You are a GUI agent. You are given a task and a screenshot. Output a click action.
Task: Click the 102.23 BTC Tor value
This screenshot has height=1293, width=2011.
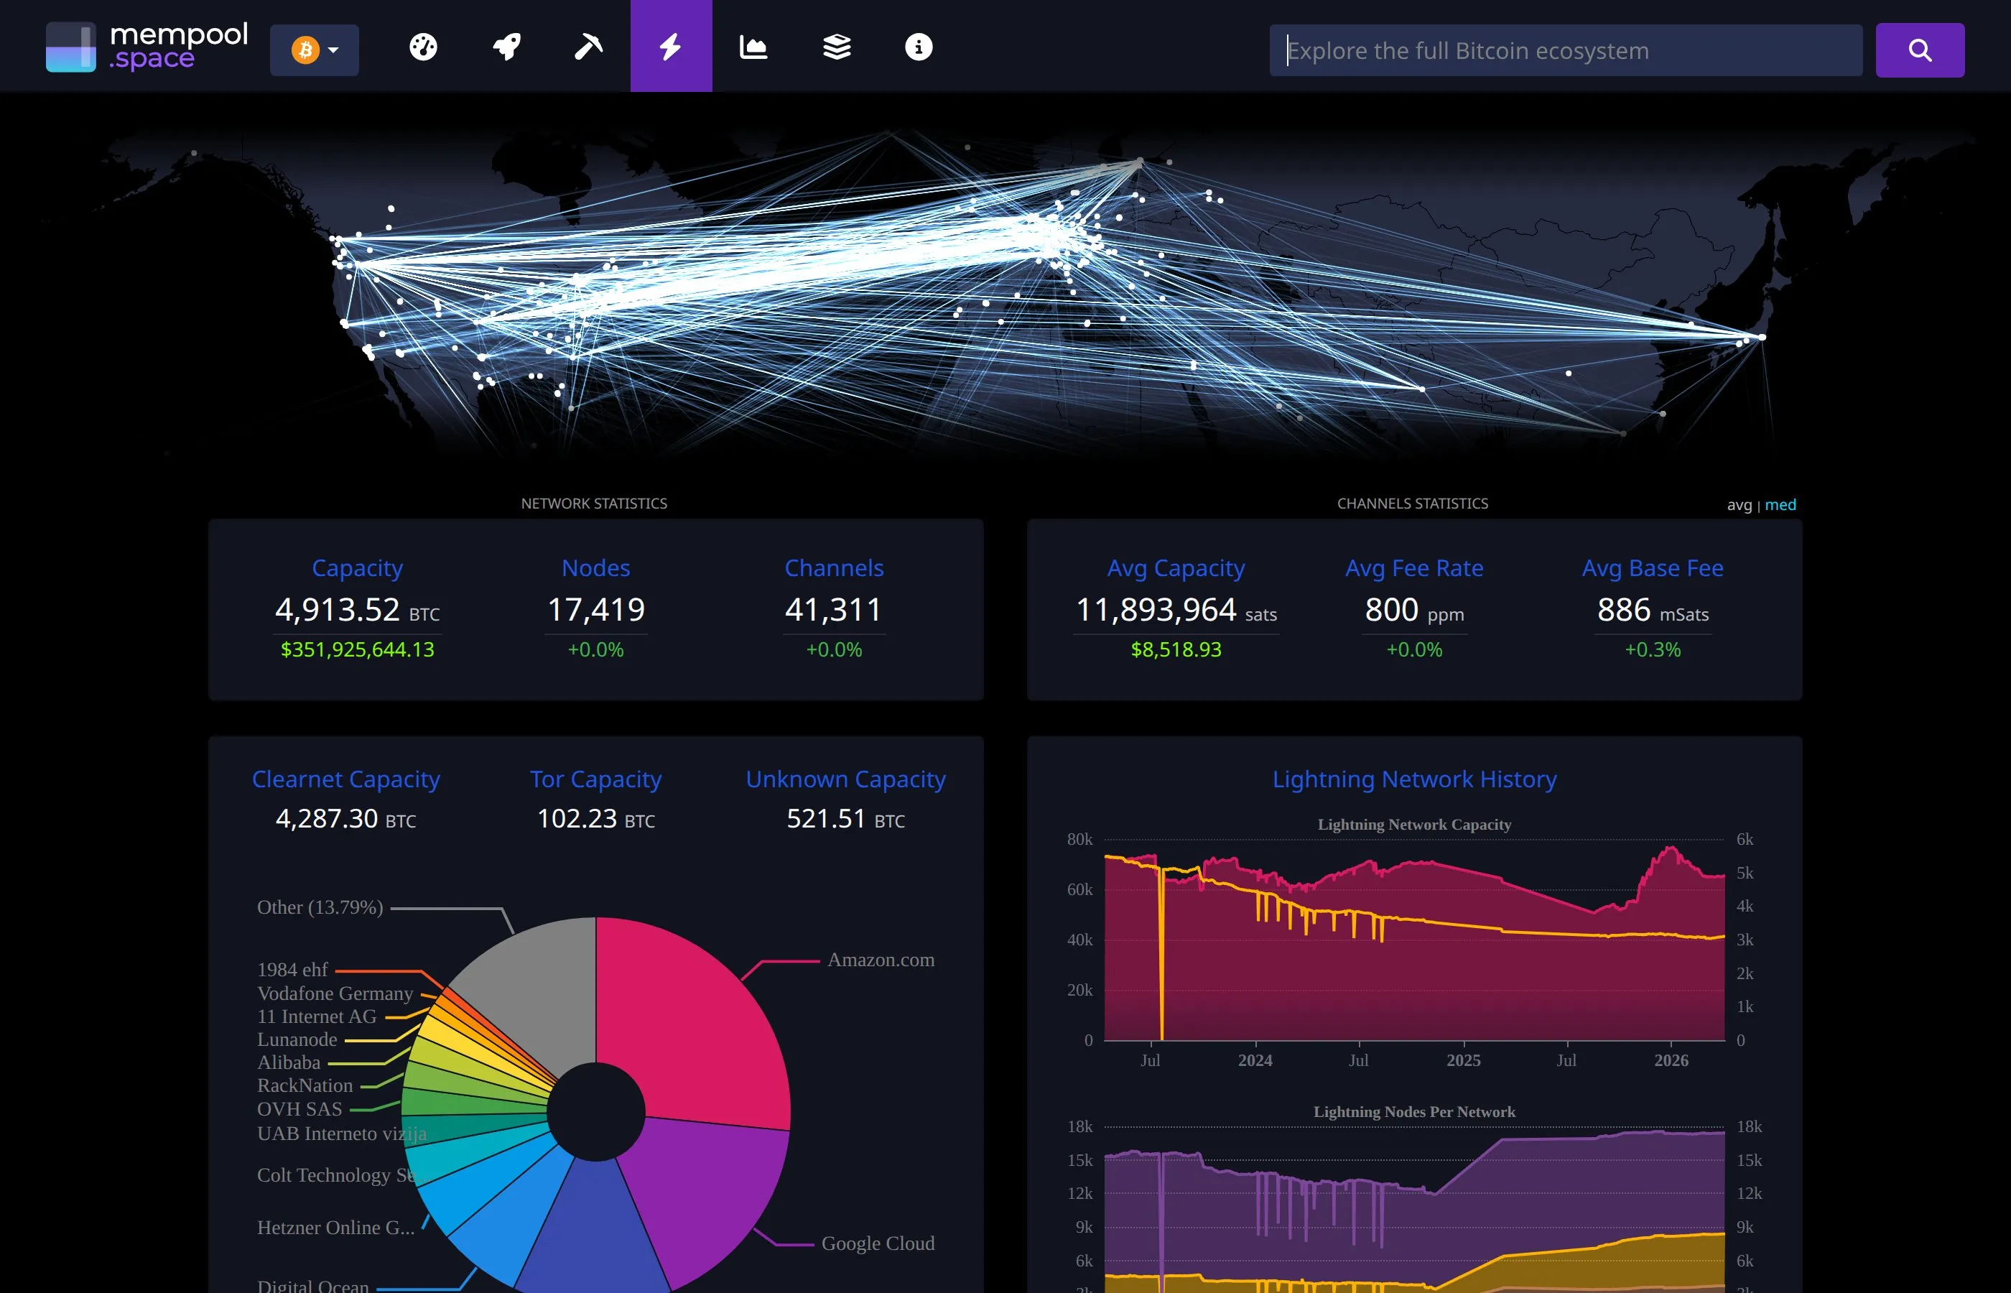pos(596,819)
